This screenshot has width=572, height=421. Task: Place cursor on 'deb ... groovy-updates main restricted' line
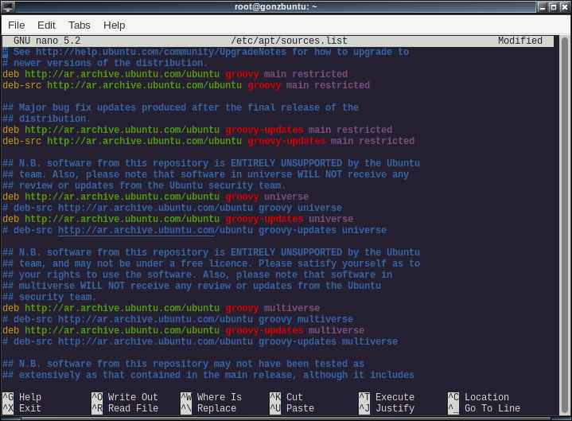[x=197, y=130]
